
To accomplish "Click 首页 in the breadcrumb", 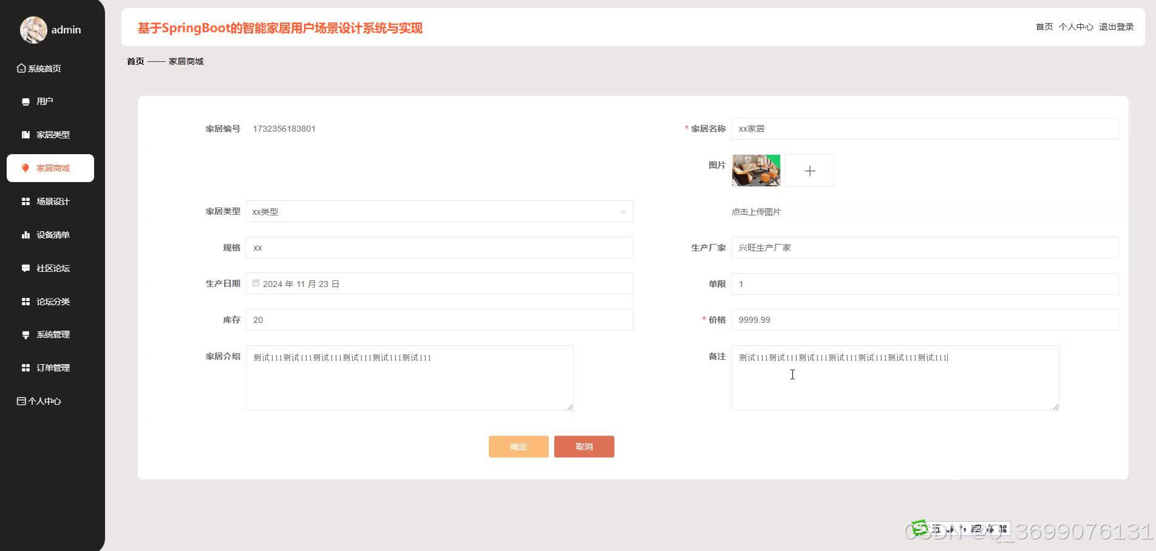I will coord(135,61).
